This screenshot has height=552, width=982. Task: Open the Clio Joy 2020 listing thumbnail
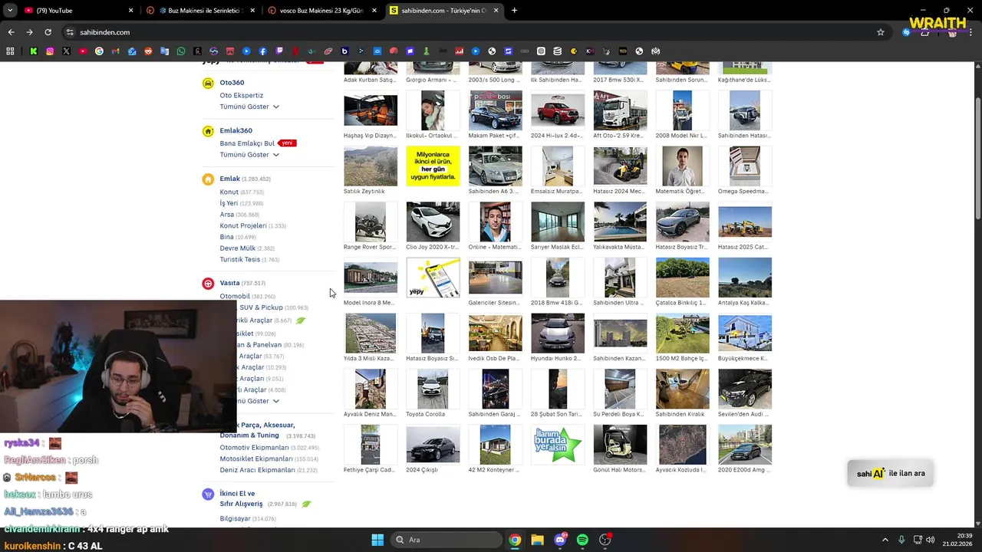(x=433, y=222)
